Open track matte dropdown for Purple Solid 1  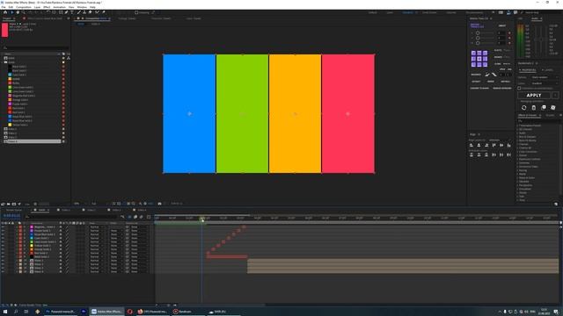117,231
